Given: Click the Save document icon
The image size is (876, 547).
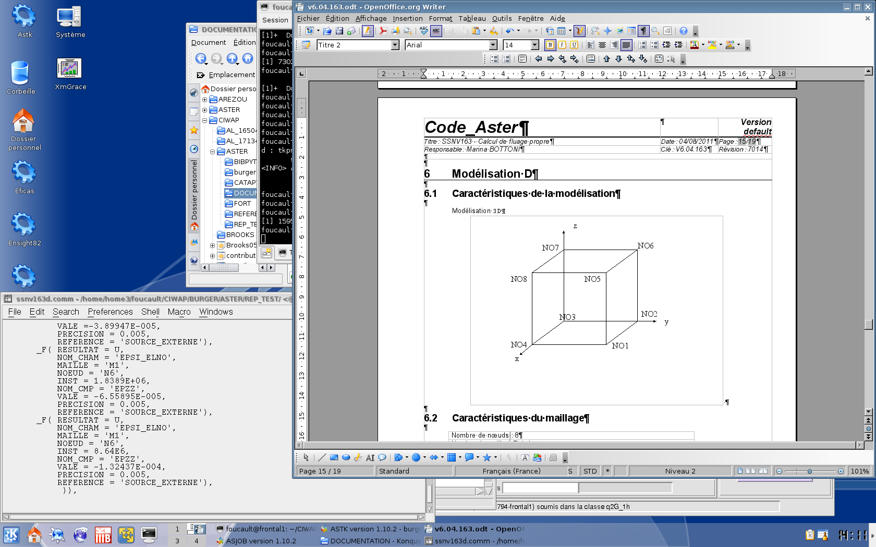Looking at the screenshot, I should (339, 31).
